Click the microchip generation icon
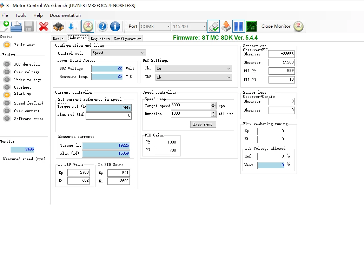 point(58,26)
